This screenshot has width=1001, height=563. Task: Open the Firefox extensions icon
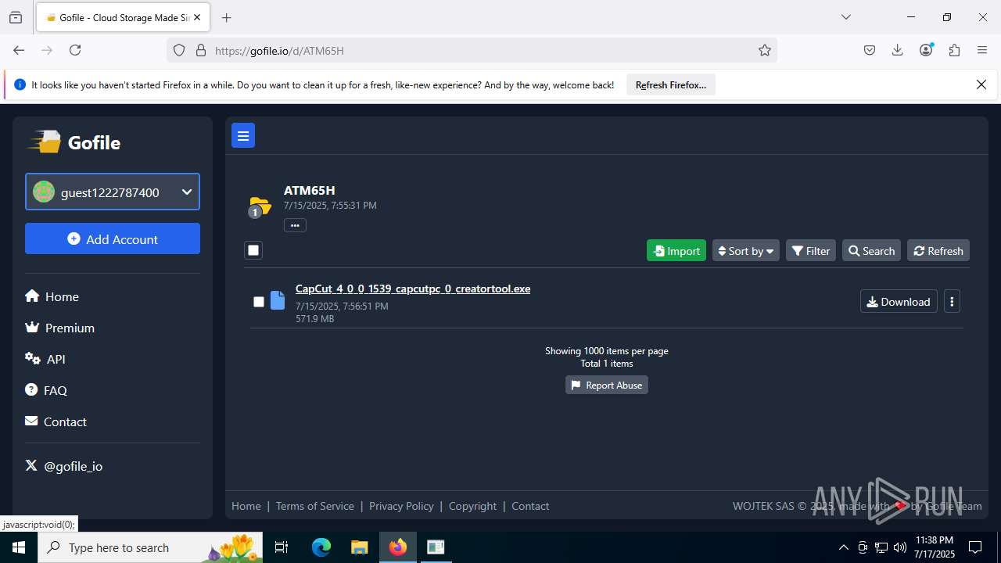pos(954,50)
